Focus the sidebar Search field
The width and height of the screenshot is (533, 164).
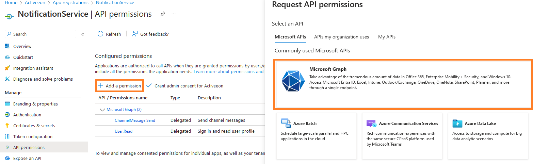point(41,34)
